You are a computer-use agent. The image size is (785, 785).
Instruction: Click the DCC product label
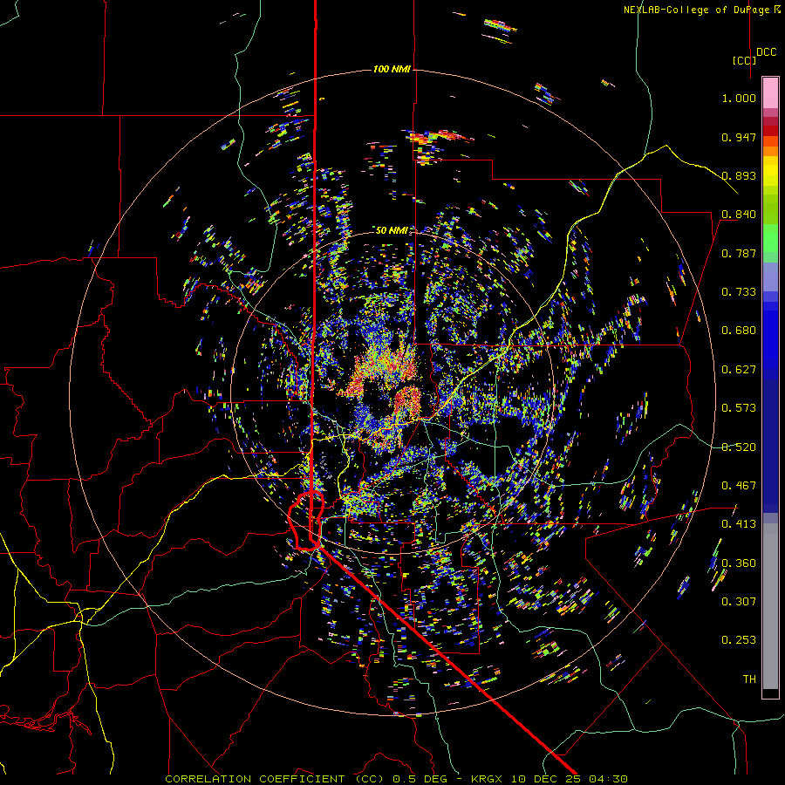(x=767, y=52)
